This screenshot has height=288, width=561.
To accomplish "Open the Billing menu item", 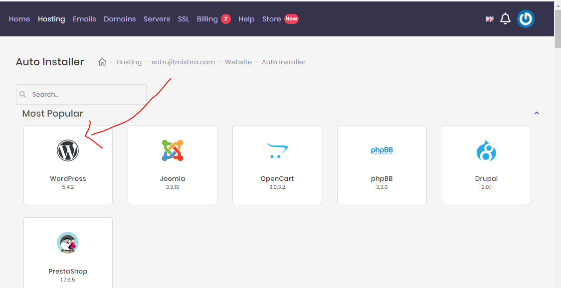I will coord(207,19).
